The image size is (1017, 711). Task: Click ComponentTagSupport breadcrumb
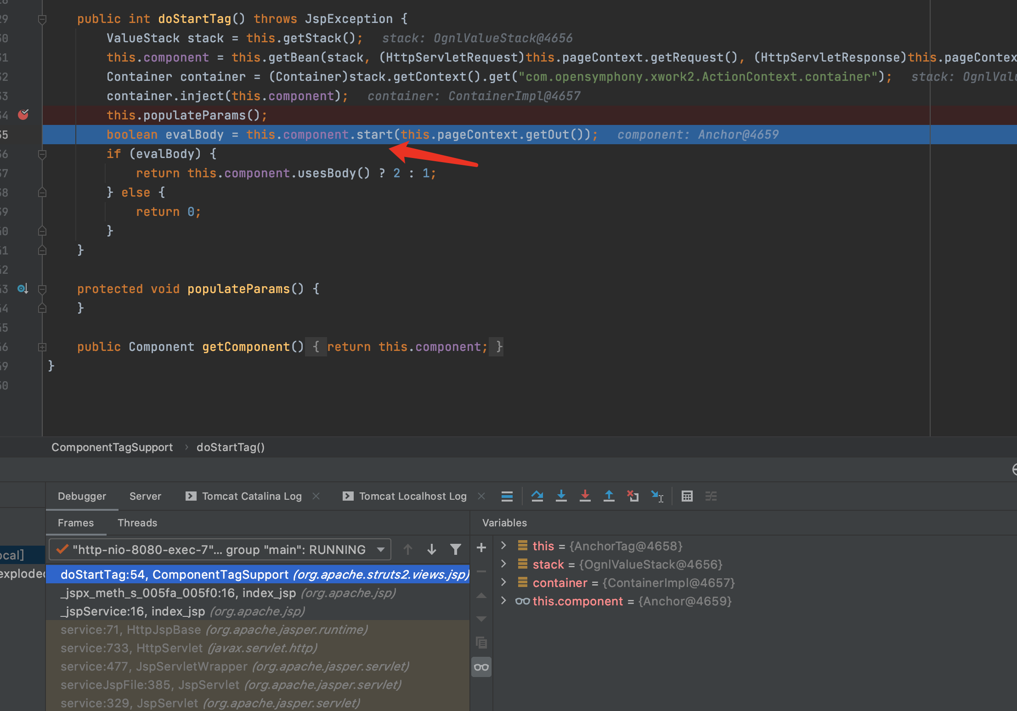112,447
